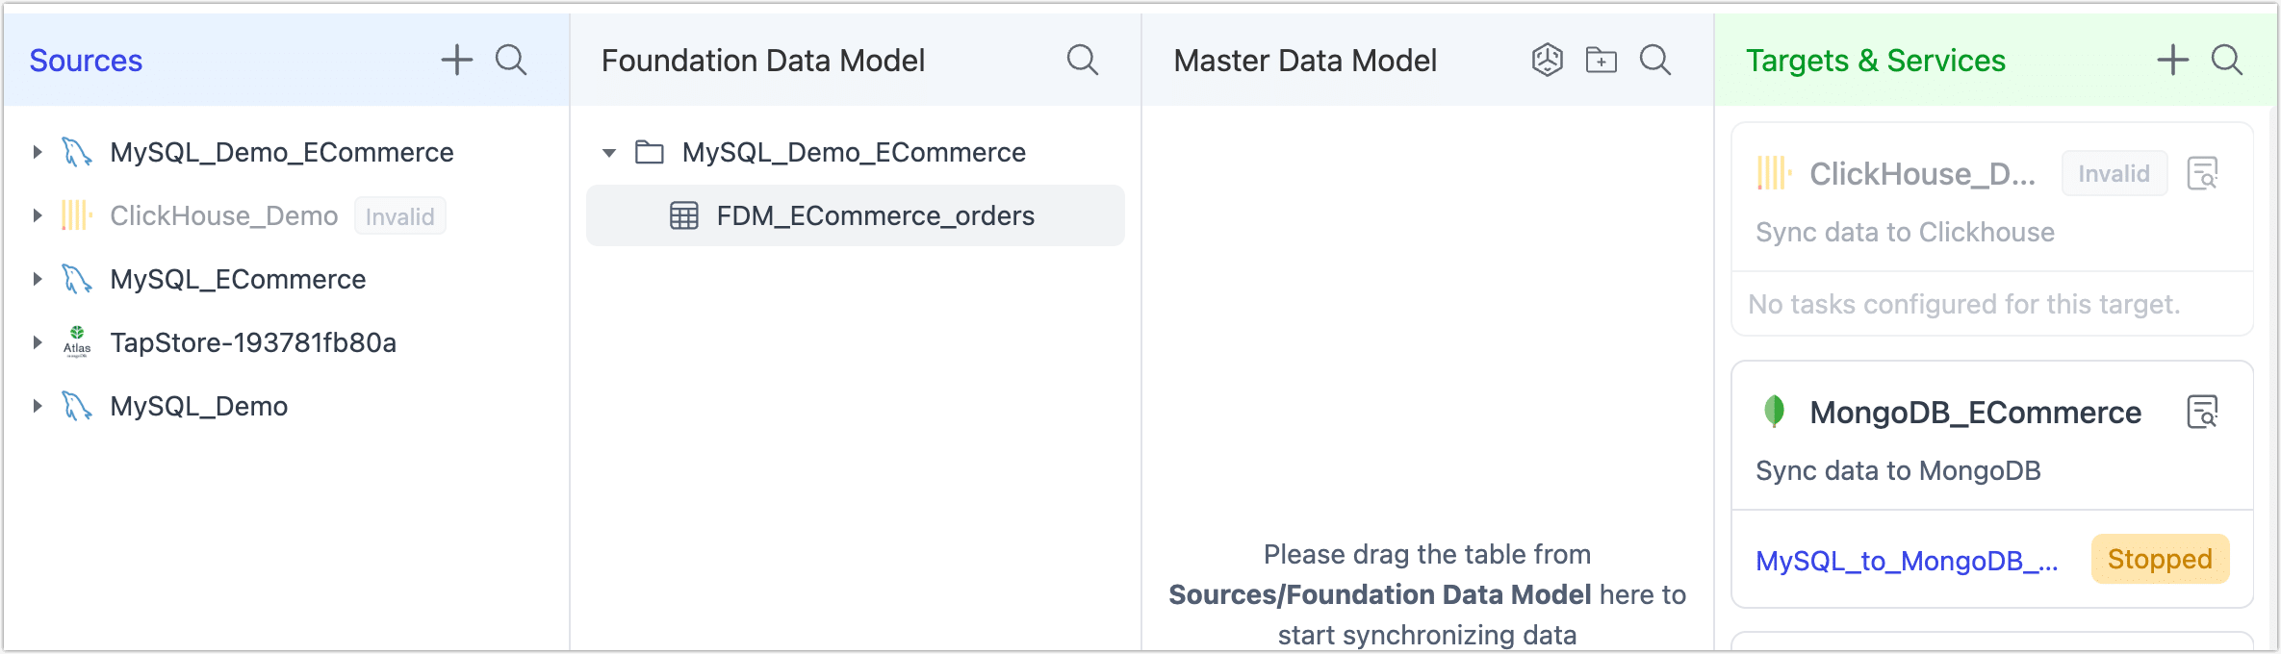The height and width of the screenshot is (654, 2281).
Task: Click MySQL_Demo source dolphin icon
Action: [x=77, y=406]
